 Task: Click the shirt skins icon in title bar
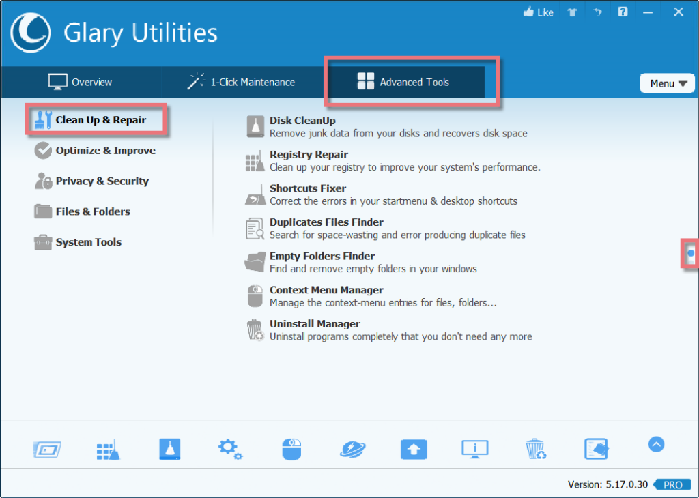(571, 12)
